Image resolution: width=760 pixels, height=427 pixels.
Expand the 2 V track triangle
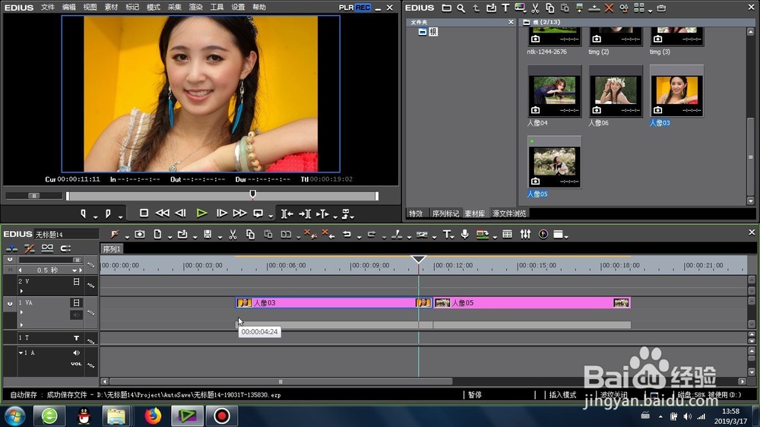click(x=21, y=291)
